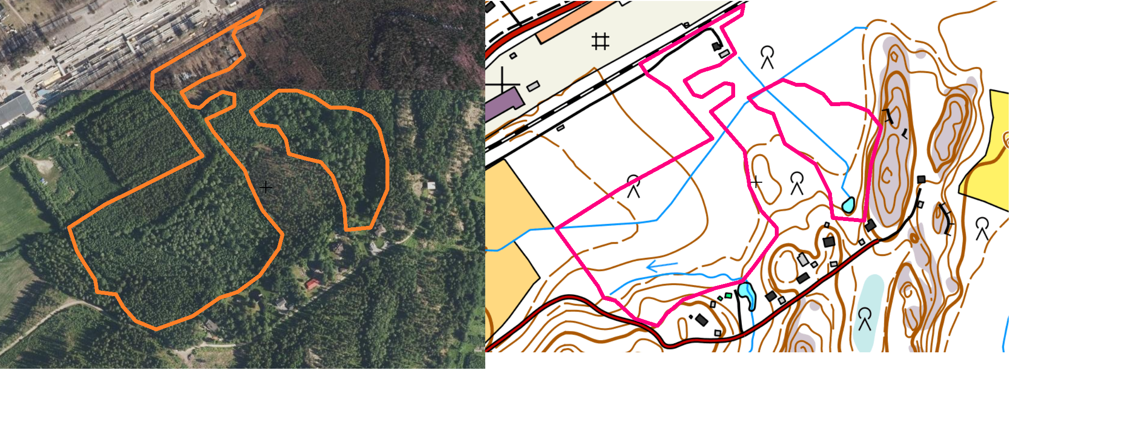The height and width of the screenshot is (441, 1139).
Task: Click the tree symbol next to the map crosshair
Action: click(797, 183)
